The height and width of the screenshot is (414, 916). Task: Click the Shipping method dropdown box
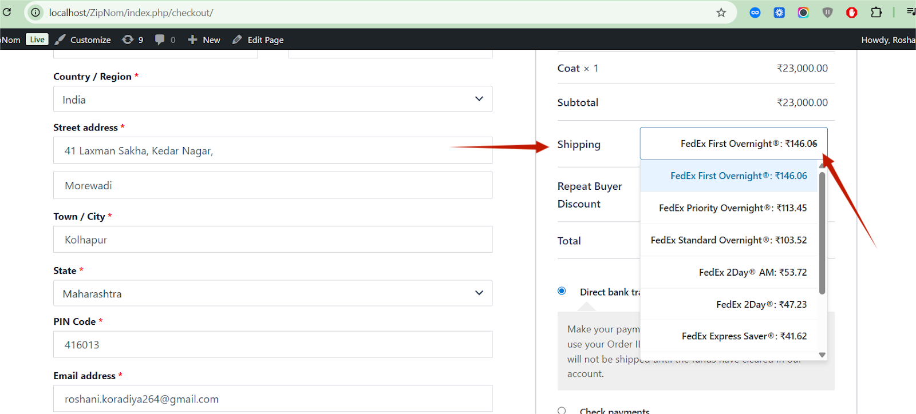(733, 144)
